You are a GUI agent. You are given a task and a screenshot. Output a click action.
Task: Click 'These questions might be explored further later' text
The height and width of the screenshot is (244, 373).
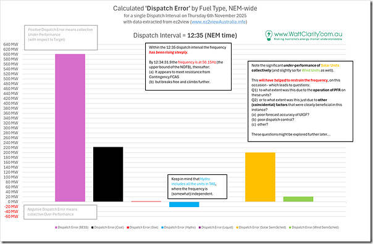point(291,134)
